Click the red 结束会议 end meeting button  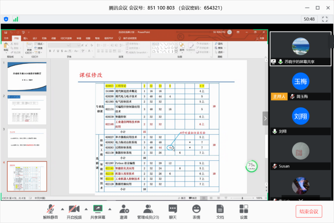pos(309,212)
